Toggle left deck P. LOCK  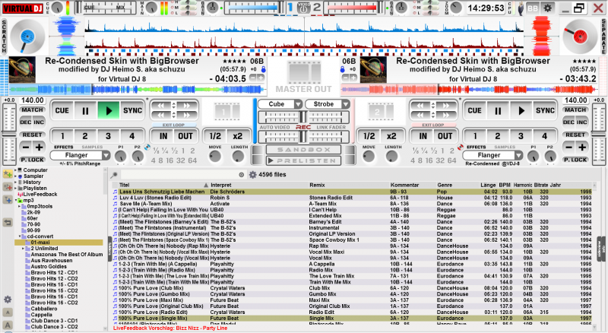(x=32, y=160)
